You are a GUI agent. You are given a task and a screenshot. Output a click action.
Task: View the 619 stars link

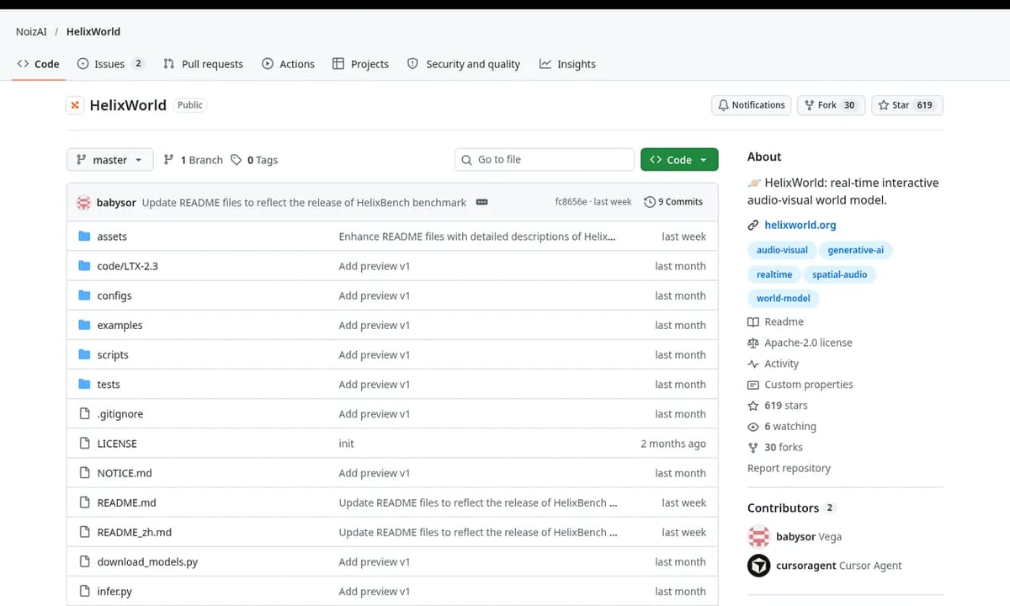tap(778, 406)
